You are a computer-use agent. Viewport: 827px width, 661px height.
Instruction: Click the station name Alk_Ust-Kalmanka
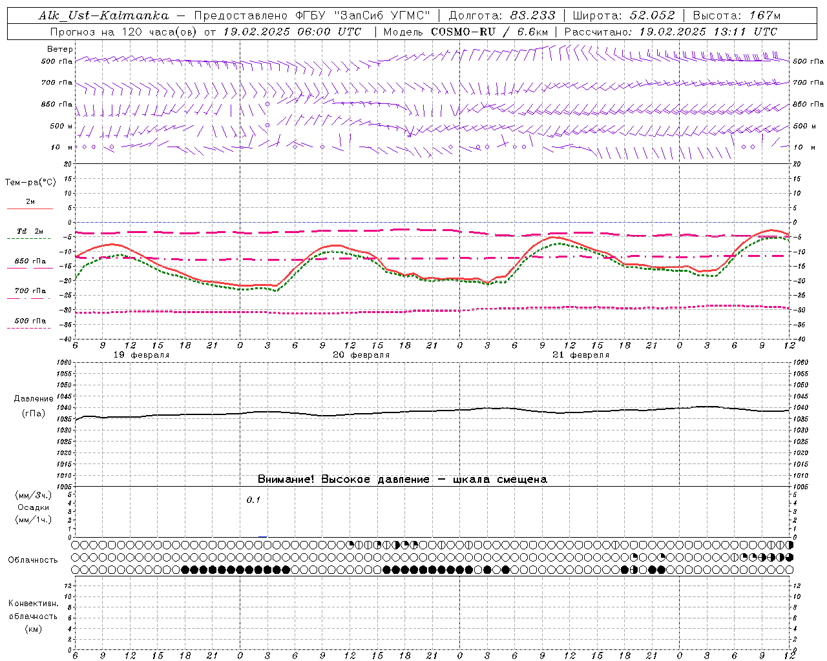(x=103, y=15)
